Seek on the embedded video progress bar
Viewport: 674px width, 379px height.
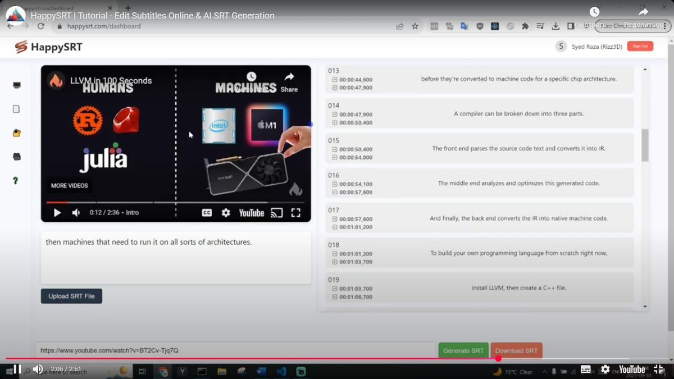[175, 202]
